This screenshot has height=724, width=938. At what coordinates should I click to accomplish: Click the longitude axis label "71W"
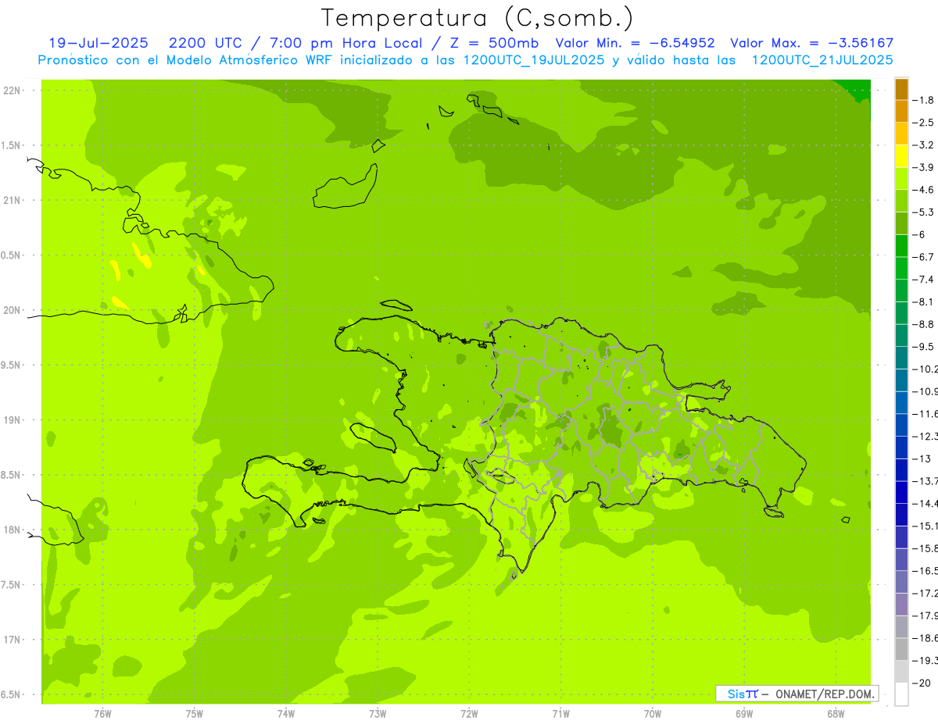click(x=560, y=714)
